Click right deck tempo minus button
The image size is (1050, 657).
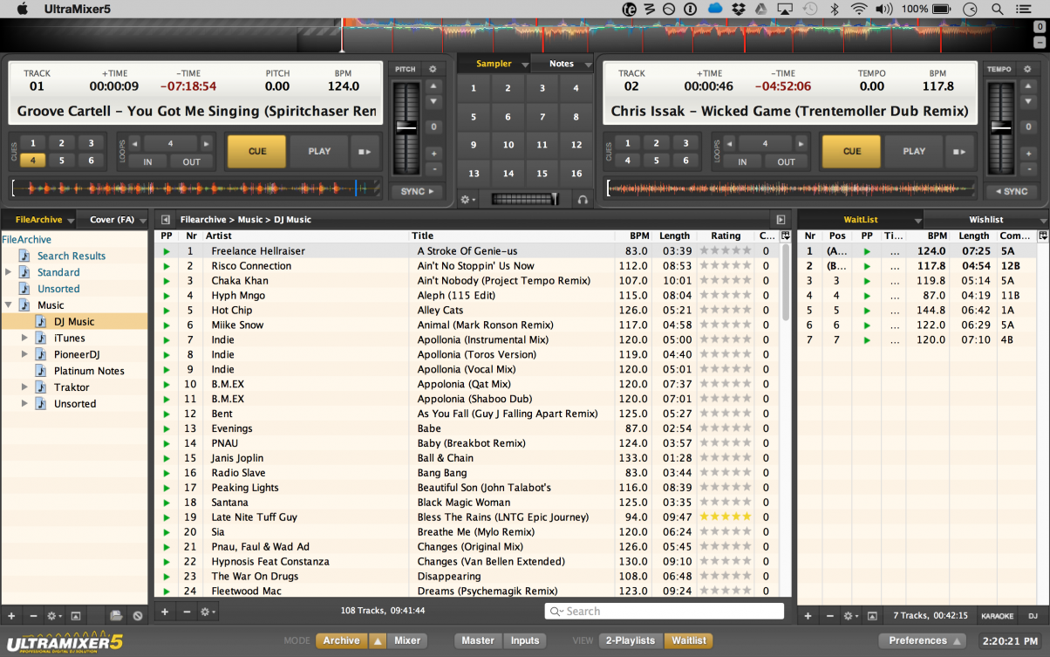click(1027, 169)
